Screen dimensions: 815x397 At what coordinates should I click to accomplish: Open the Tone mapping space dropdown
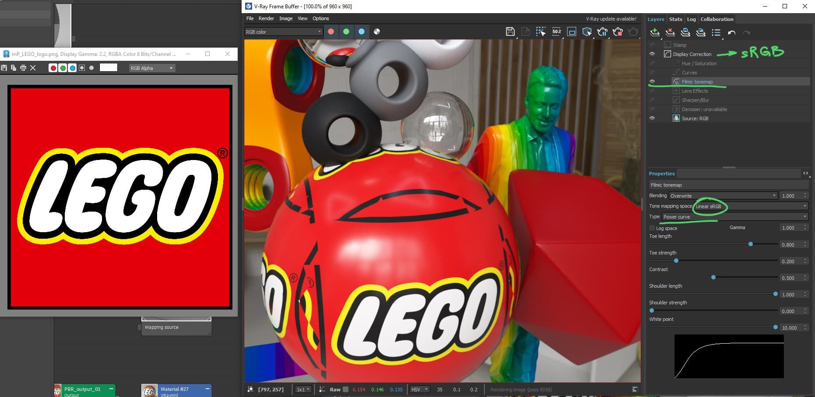click(x=750, y=206)
